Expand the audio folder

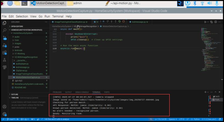click(x=17, y=37)
